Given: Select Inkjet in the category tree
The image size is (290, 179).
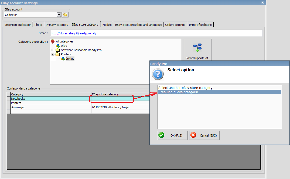Looking at the screenshot, I should point(70,59).
